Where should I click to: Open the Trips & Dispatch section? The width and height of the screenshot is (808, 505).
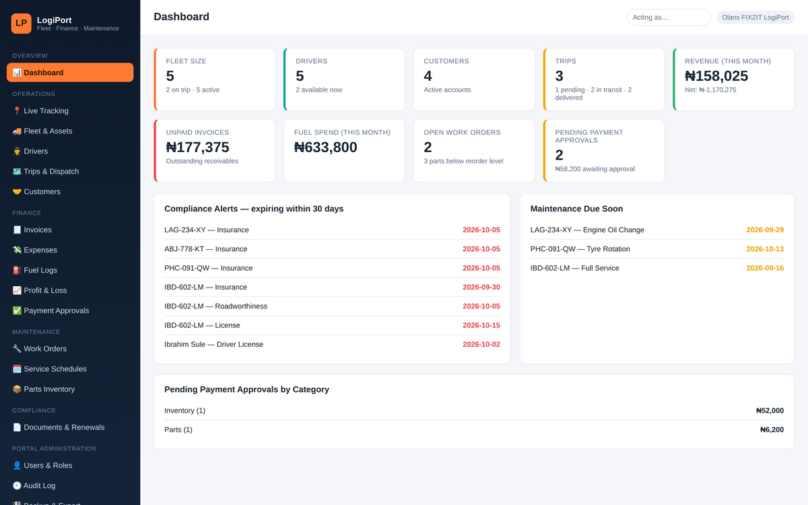click(x=70, y=172)
